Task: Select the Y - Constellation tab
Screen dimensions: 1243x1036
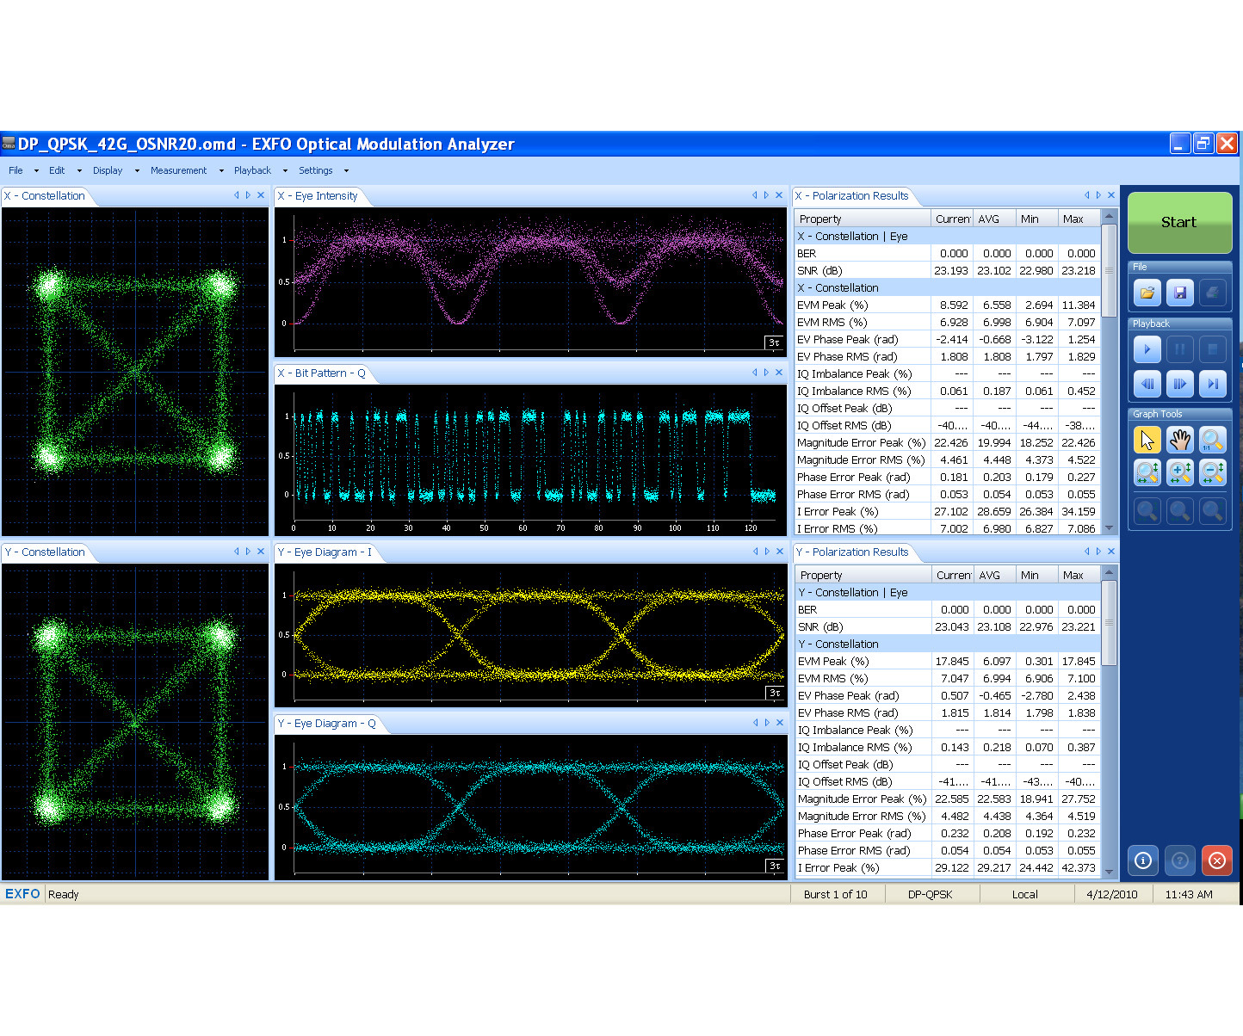Action: [46, 552]
